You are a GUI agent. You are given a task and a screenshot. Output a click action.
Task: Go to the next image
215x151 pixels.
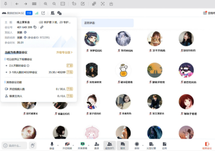click(x=26, y=4)
